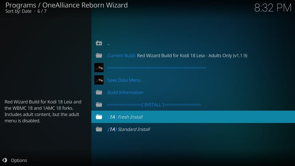
Task: Click the Save Data Menu thumbnail
Action: 99,80
